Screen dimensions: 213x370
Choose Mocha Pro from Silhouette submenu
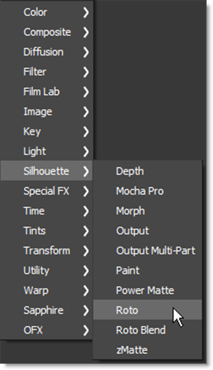pos(140,191)
